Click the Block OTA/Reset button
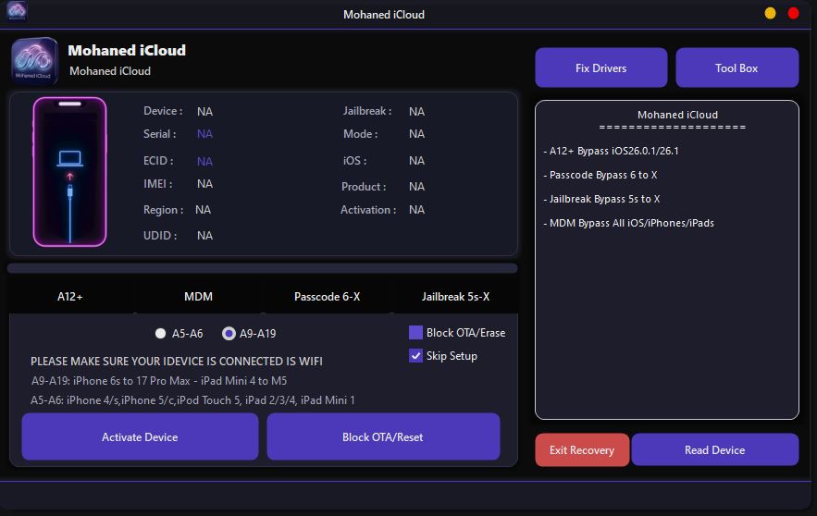 pyautogui.click(x=383, y=436)
